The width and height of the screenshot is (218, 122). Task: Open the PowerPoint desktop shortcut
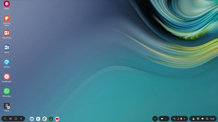pyautogui.click(x=7, y=33)
